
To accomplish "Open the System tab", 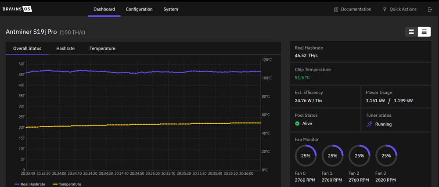I will [171, 9].
